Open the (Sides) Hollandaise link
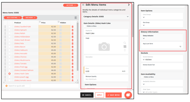This screenshot has width=190, height=102. tap(22, 37)
